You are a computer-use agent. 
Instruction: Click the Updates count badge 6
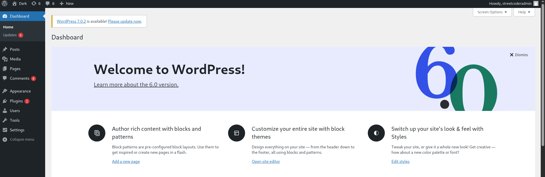pos(21,35)
